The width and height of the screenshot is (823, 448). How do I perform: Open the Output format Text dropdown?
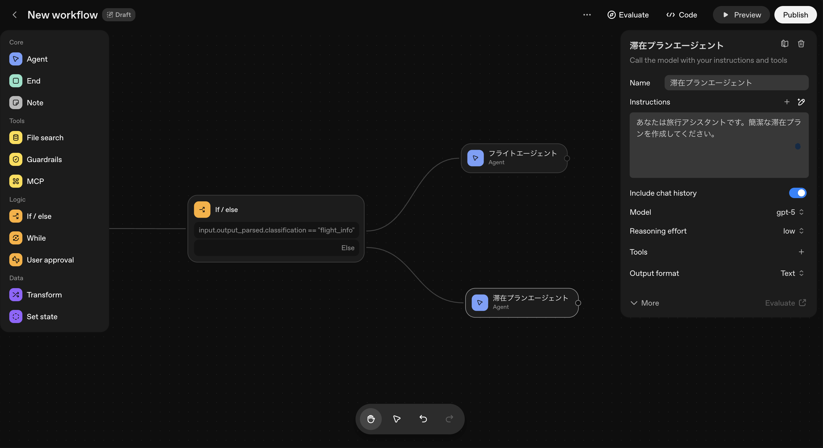(792, 273)
